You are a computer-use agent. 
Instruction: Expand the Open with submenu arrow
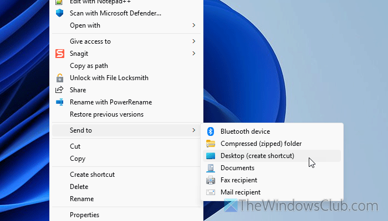[x=193, y=25]
